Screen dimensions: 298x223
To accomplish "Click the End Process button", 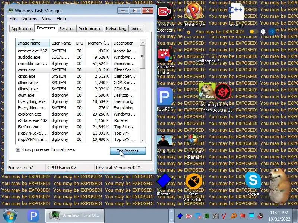I will (x=128, y=151).
